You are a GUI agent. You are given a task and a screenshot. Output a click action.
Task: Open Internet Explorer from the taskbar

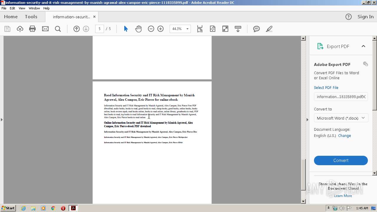(23, 208)
